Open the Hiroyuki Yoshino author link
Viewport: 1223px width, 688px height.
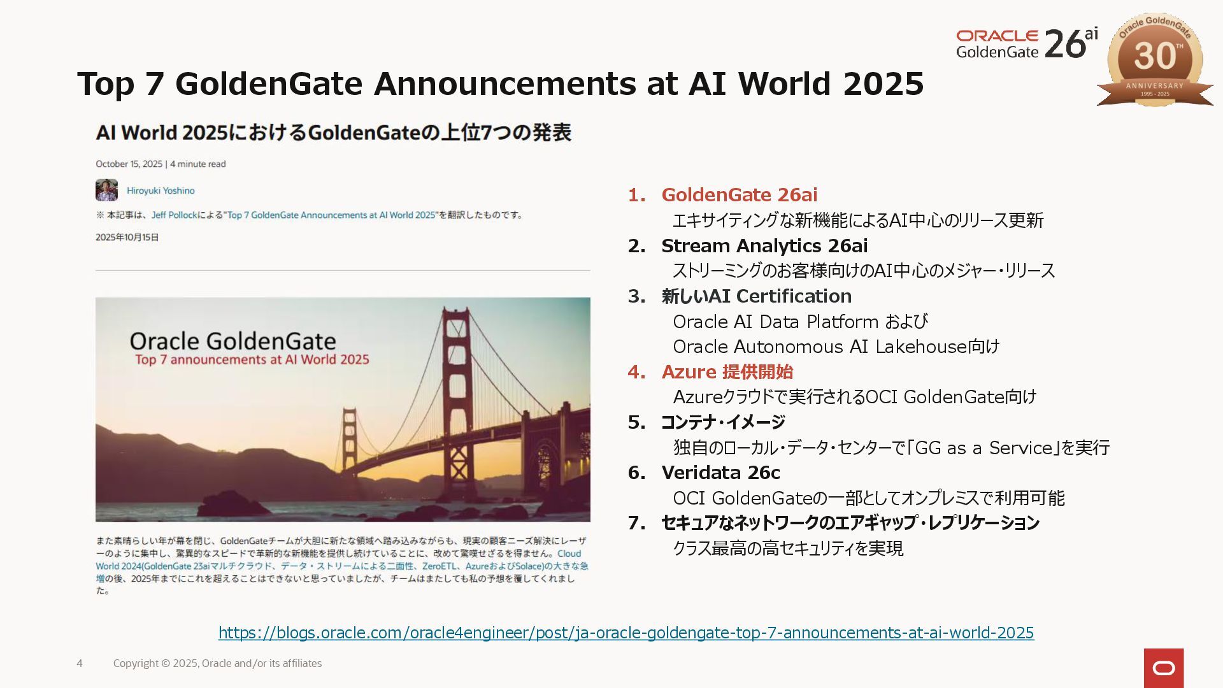(161, 190)
